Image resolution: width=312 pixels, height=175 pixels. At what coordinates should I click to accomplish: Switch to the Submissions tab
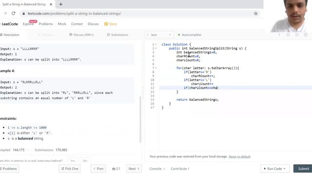click(x=117, y=35)
